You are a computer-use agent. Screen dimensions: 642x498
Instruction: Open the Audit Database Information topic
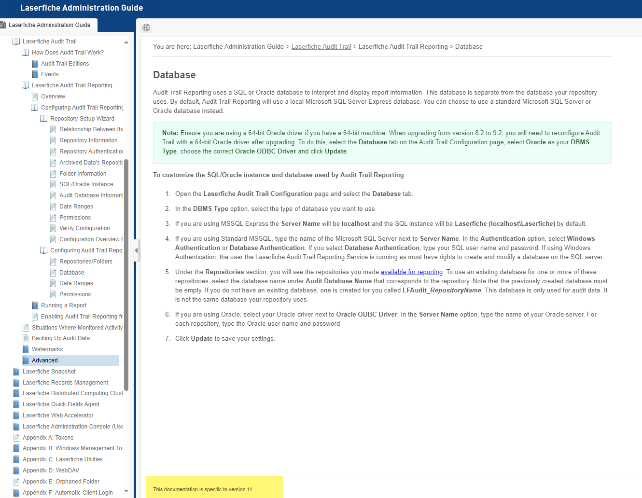(91, 195)
